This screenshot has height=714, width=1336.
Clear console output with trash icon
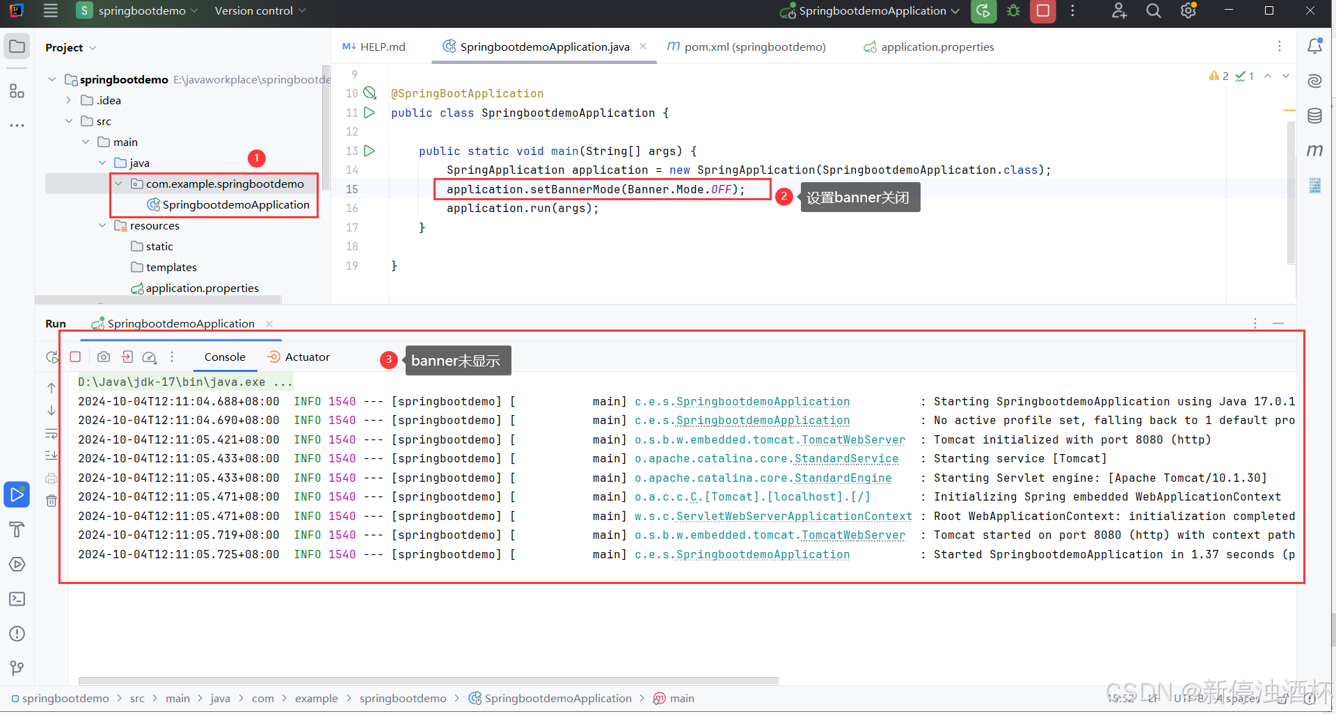coord(51,500)
